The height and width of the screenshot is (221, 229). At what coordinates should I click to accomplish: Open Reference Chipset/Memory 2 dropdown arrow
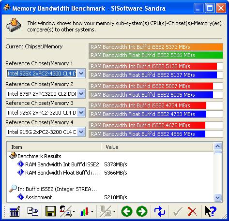coord(81,94)
